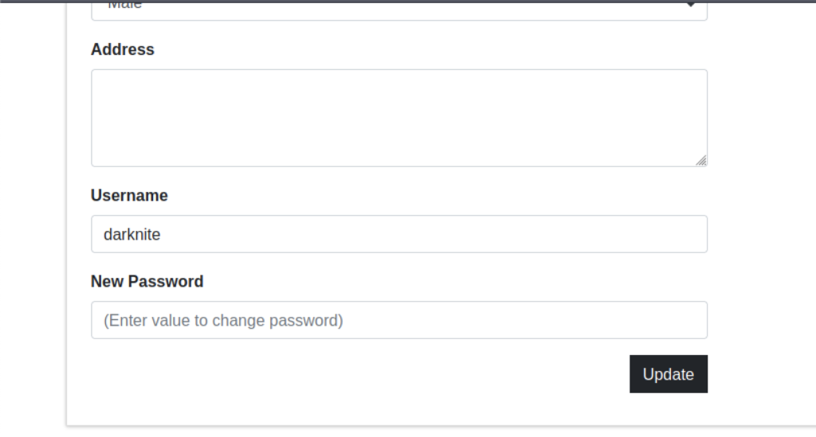Click the word 'Update' on dark button
Image resolution: width=816 pixels, height=437 pixels.
click(x=668, y=374)
